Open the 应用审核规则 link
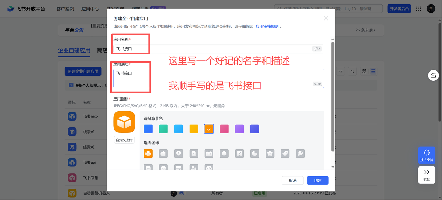This screenshot has width=442, height=200. click(x=267, y=26)
